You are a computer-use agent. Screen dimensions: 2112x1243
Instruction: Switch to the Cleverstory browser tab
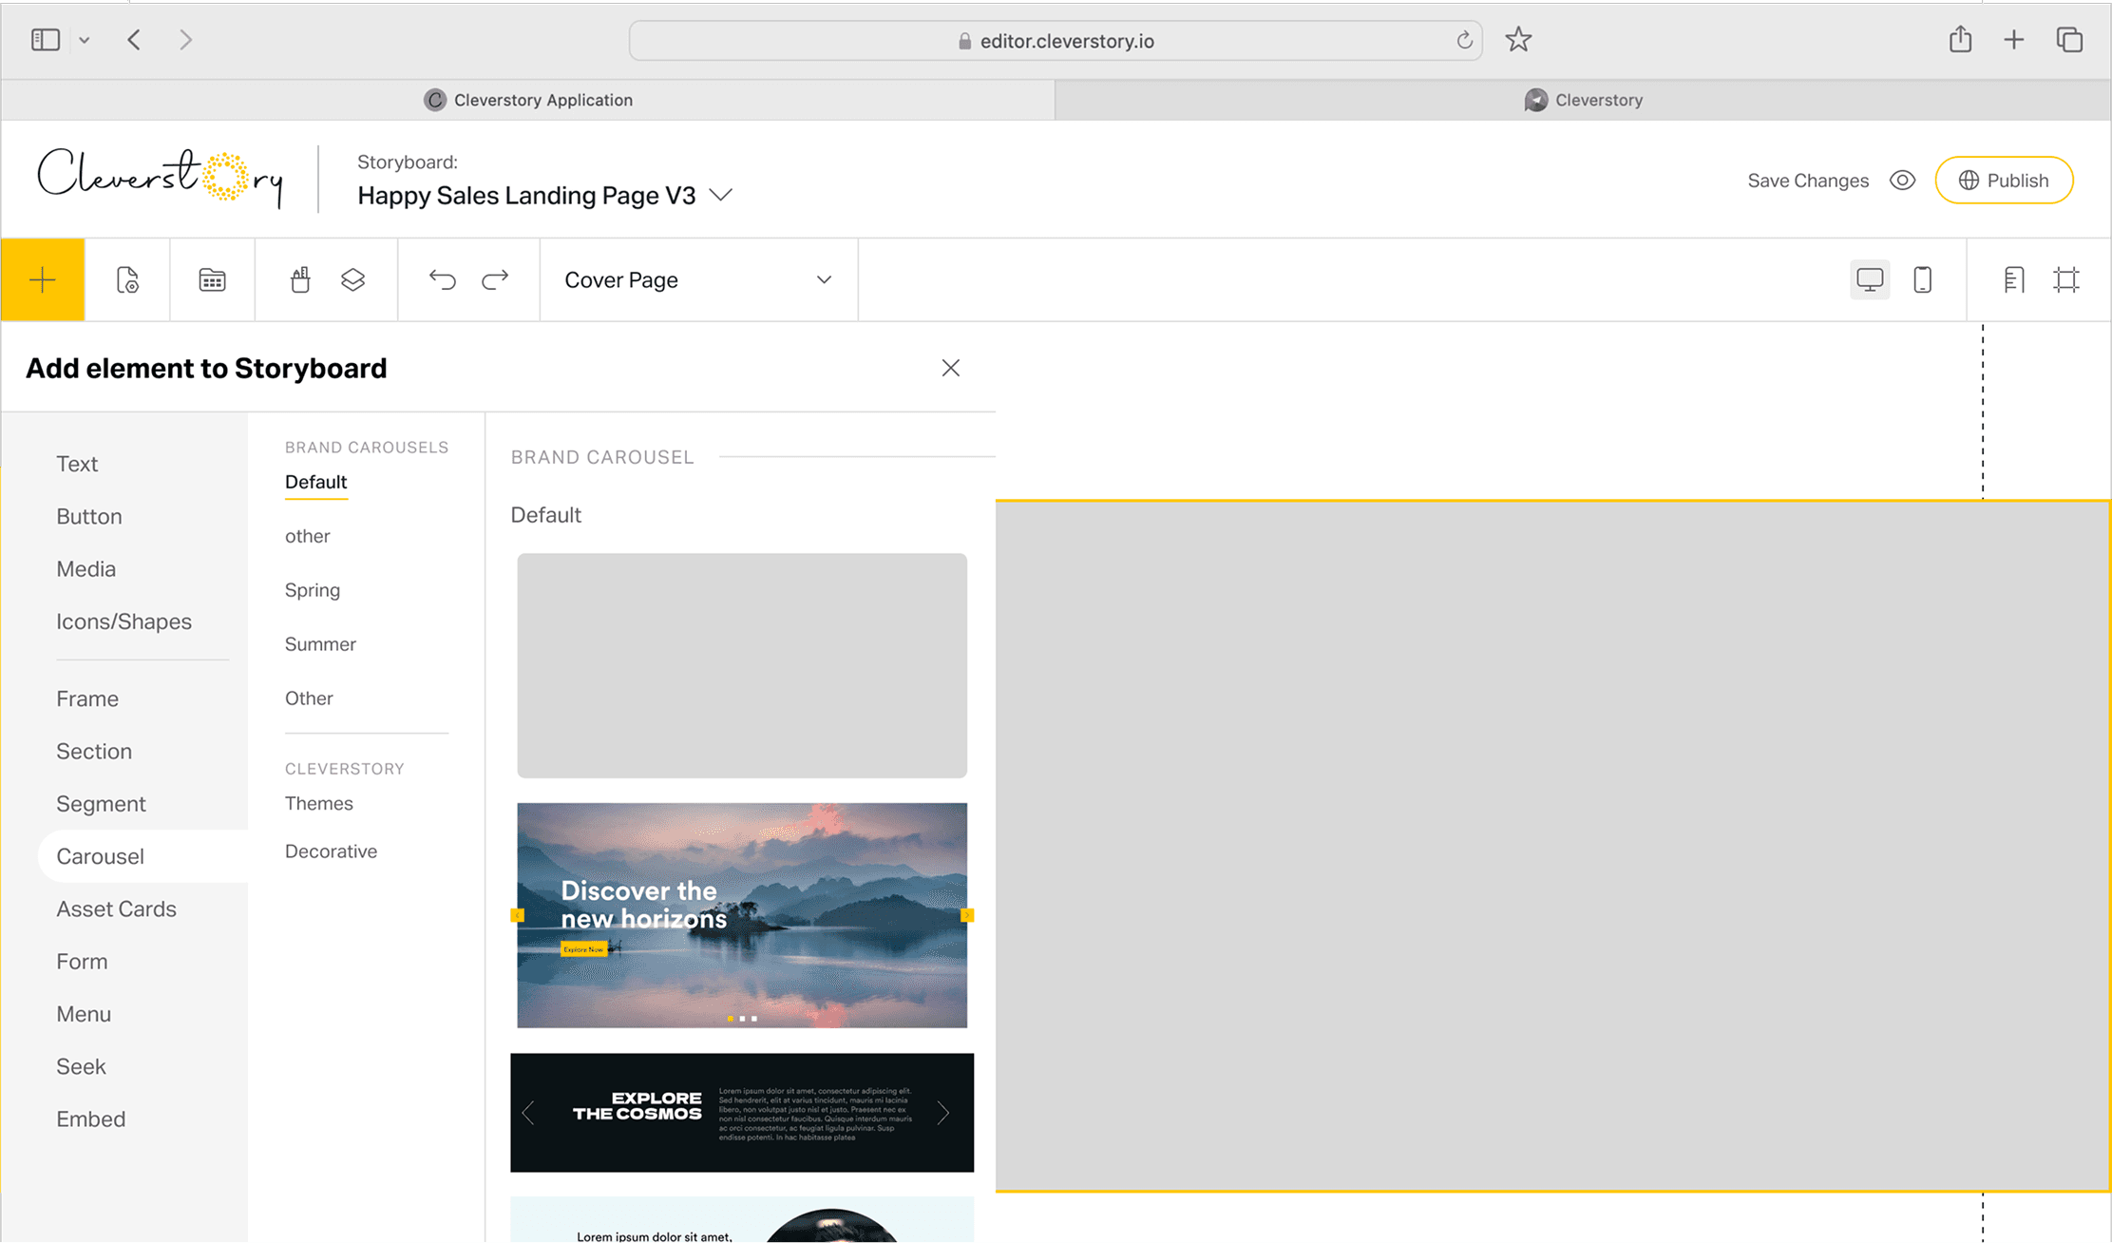tap(1583, 100)
